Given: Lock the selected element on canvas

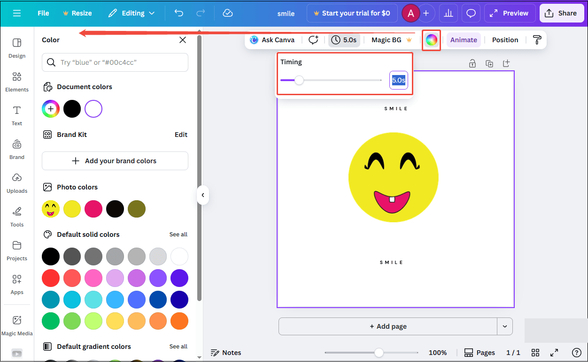Looking at the screenshot, I should (472, 63).
